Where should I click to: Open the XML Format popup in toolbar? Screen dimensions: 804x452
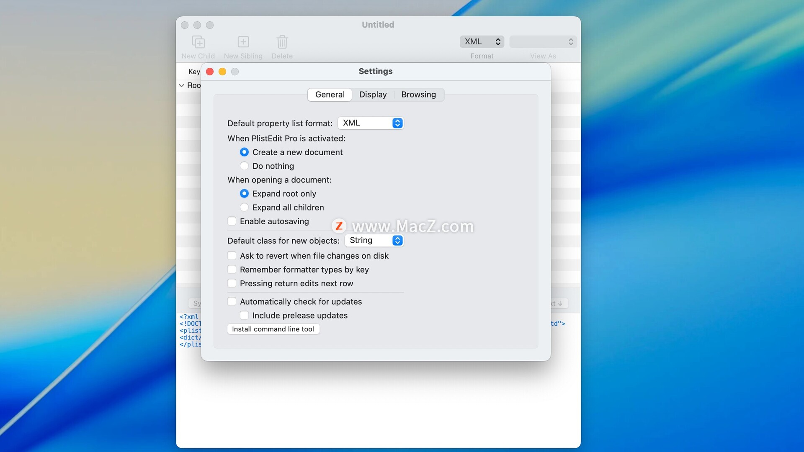[x=482, y=41]
